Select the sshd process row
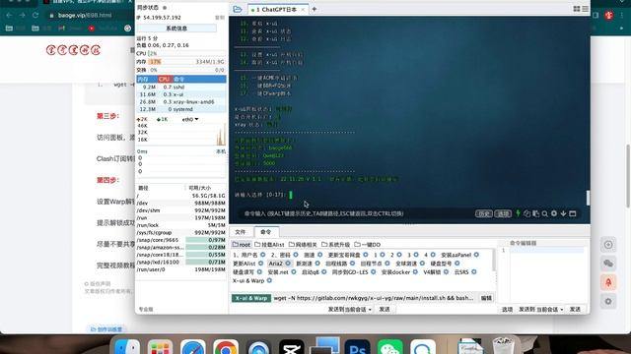This screenshot has width=631, height=354. [x=181, y=88]
